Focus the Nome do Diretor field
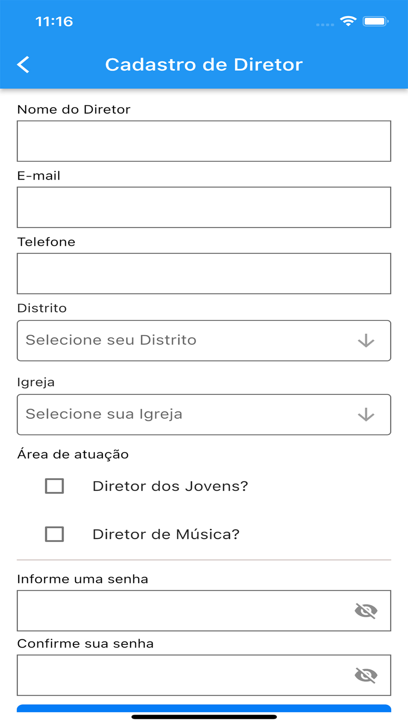 pos(204,141)
